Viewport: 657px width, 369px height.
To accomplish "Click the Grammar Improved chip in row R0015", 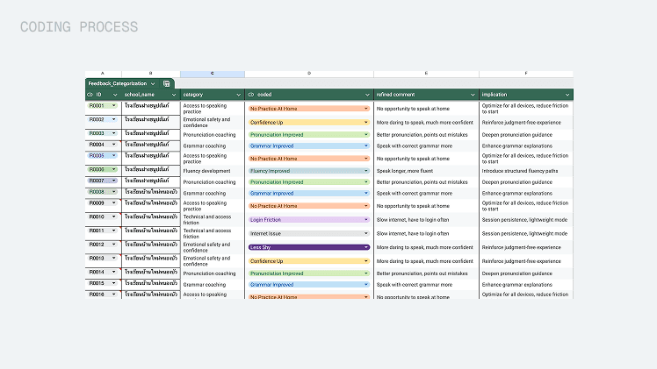I will click(x=309, y=285).
